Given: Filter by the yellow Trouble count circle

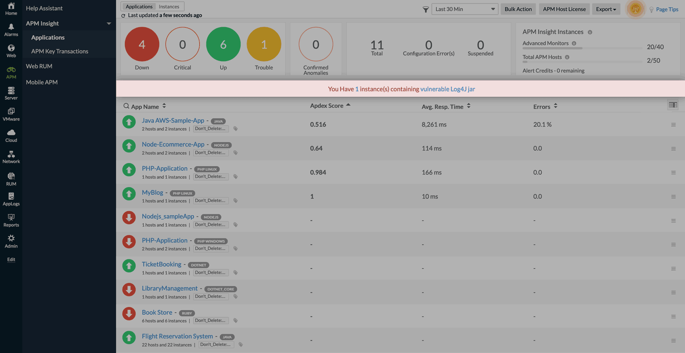Looking at the screenshot, I should pos(264,44).
